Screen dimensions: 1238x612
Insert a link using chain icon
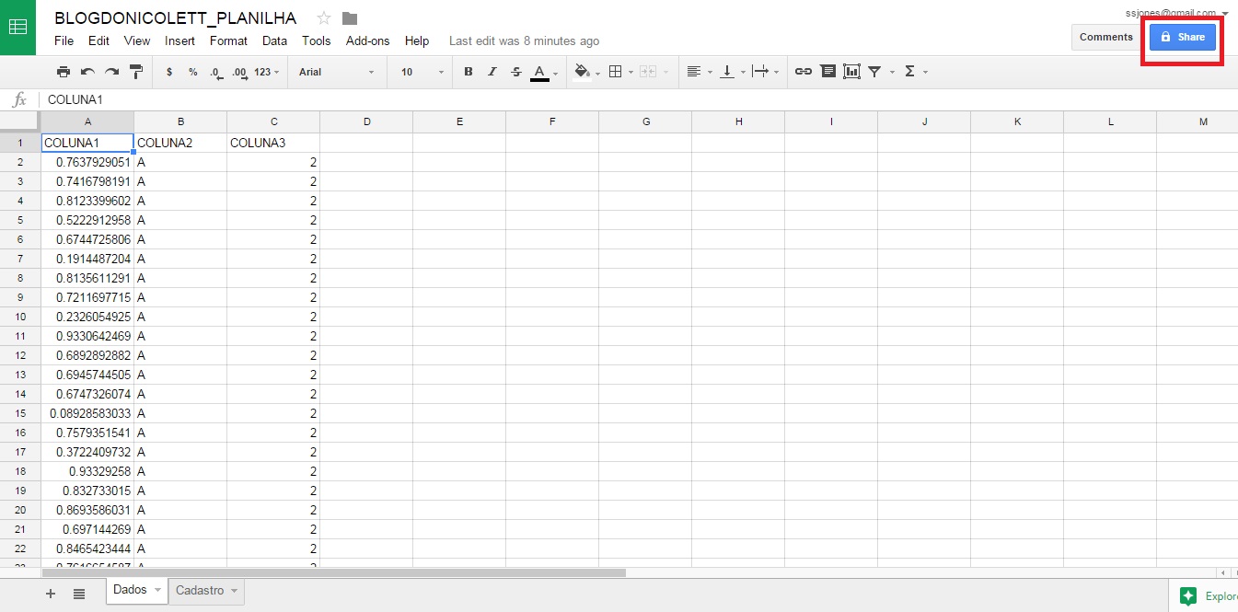803,72
